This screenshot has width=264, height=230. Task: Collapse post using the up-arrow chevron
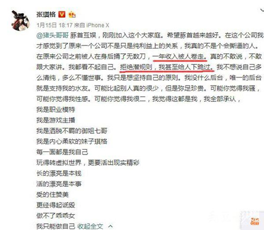pos(110,226)
